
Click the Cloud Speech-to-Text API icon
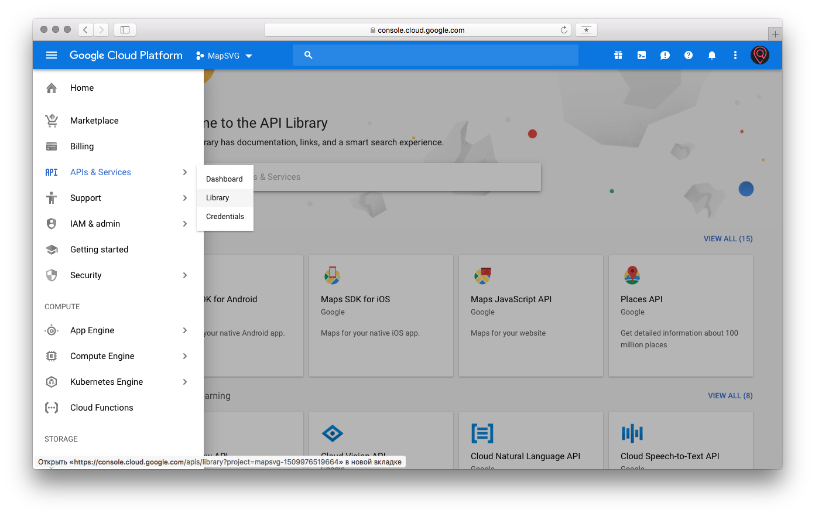tap(632, 433)
